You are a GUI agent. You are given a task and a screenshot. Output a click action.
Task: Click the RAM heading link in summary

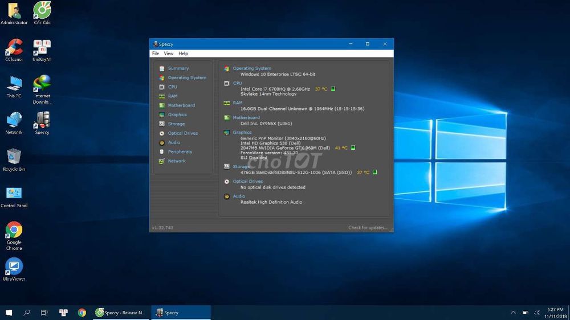tap(237, 103)
